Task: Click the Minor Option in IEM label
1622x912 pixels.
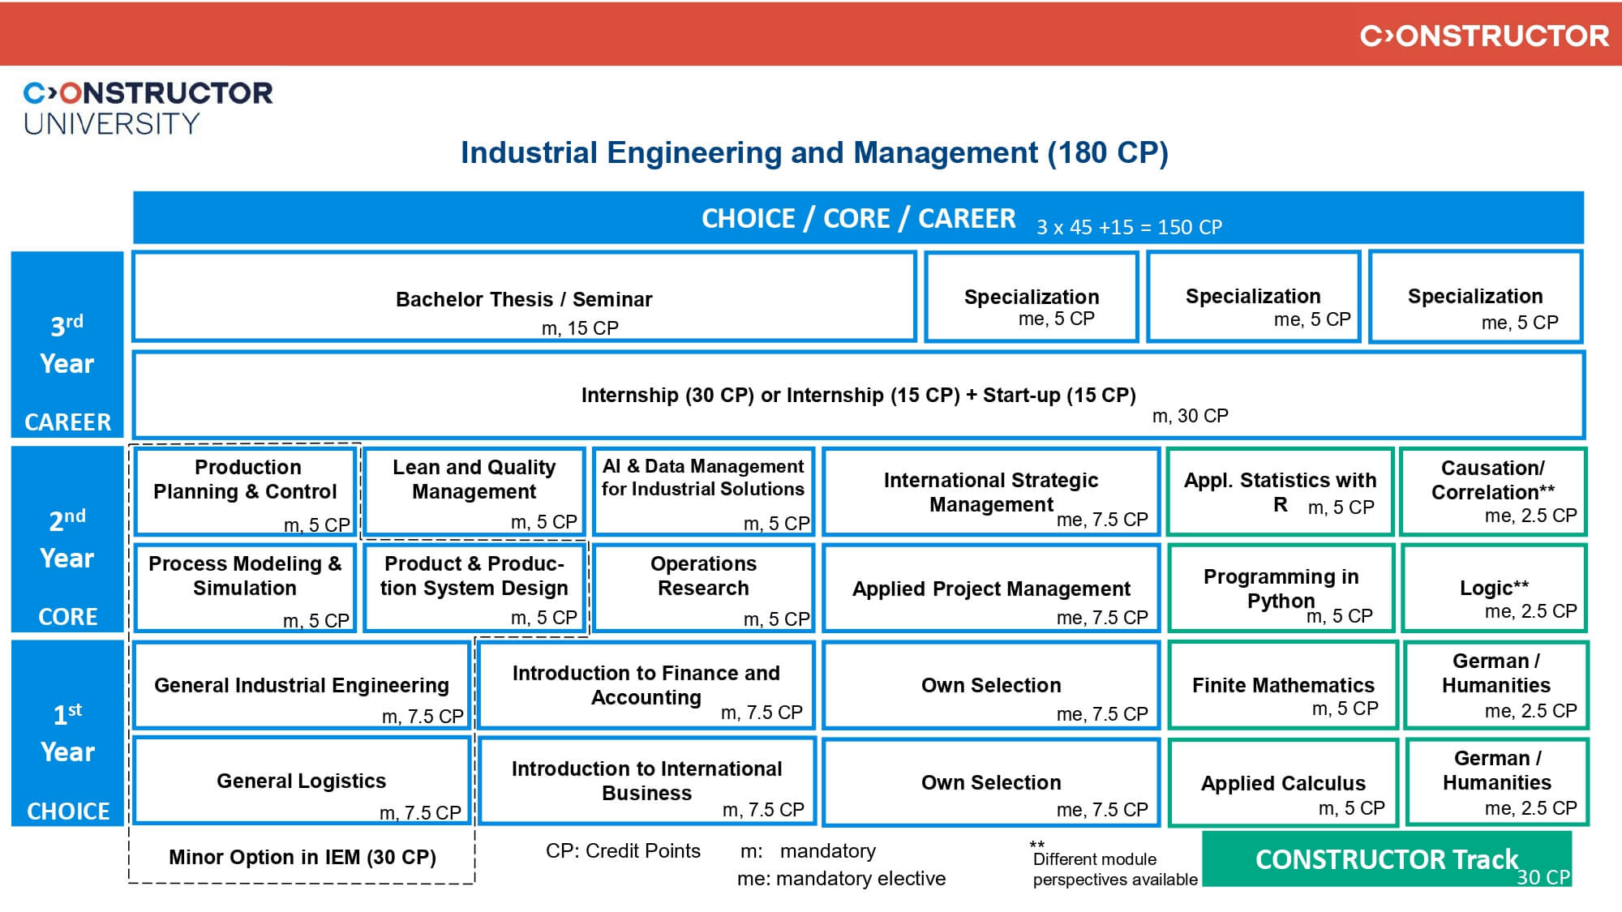Action: (302, 857)
